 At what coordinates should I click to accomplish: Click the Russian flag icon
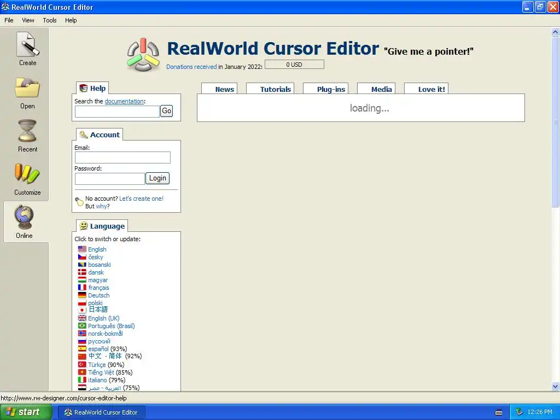coord(82,341)
